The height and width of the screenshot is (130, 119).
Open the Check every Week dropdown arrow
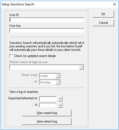58,76
